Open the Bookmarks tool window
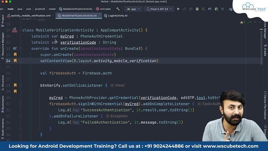The image size is (268, 151). click(x=3, y=104)
